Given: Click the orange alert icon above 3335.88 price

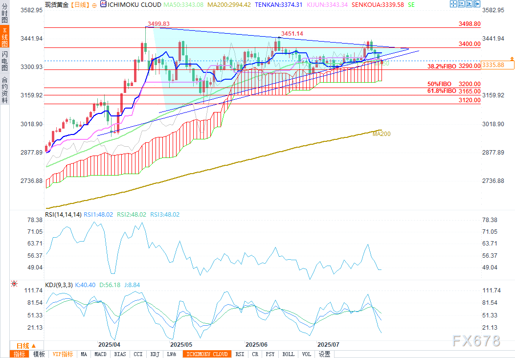Looking at the screenshot, I should click(512, 59).
